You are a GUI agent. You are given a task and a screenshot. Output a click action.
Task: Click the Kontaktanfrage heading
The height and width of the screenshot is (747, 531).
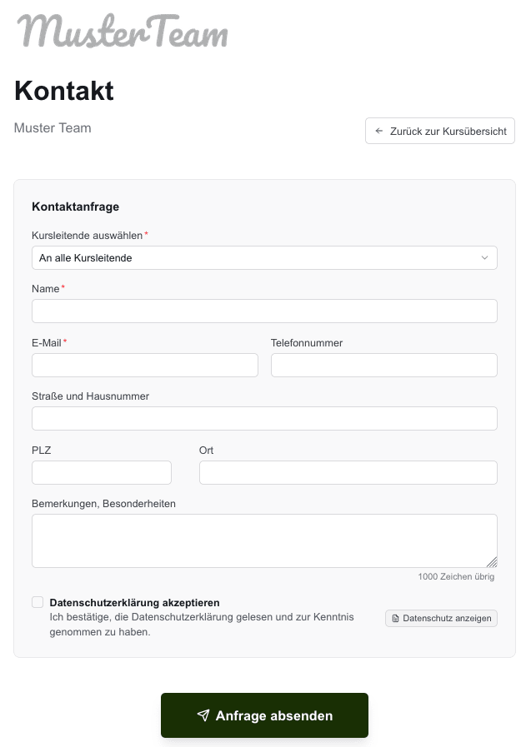[75, 207]
